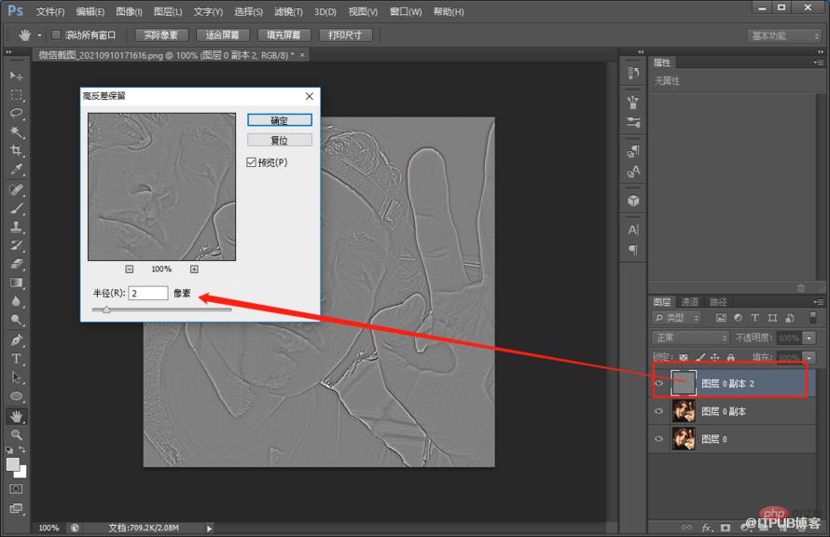Image resolution: width=830 pixels, height=537 pixels.
Task: Click 确定 in the 高反差保留 dialog
Action: (280, 120)
